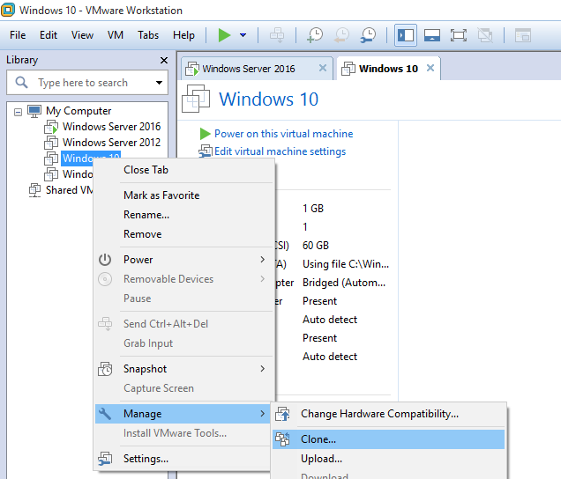Choose Rename... in context menu

click(146, 215)
